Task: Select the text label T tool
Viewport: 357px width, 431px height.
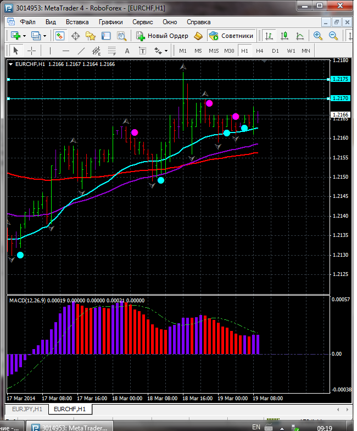Action: tap(143, 51)
